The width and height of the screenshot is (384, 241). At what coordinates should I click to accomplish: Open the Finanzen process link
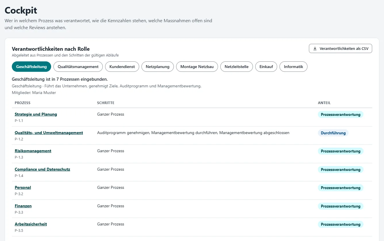point(23,206)
